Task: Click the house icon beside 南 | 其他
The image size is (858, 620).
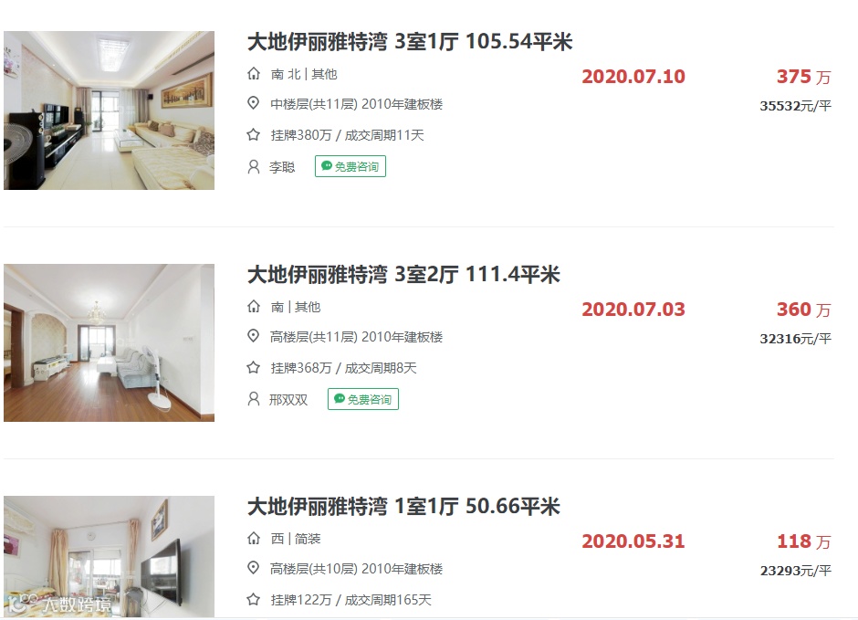Action: pyautogui.click(x=254, y=307)
